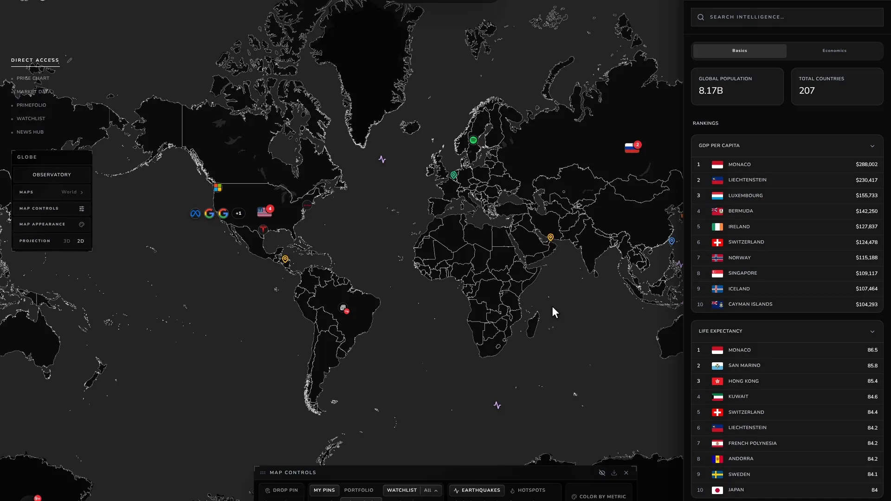The width and height of the screenshot is (891, 501).
Task: Select the Kuwait row
Action: [x=787, y=397]
